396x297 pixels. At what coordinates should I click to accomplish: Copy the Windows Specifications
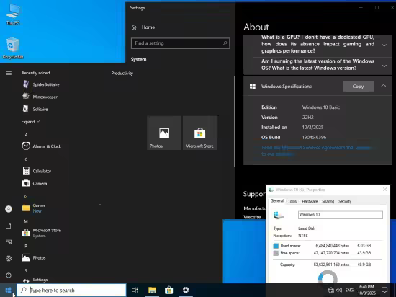click(358, 87)
